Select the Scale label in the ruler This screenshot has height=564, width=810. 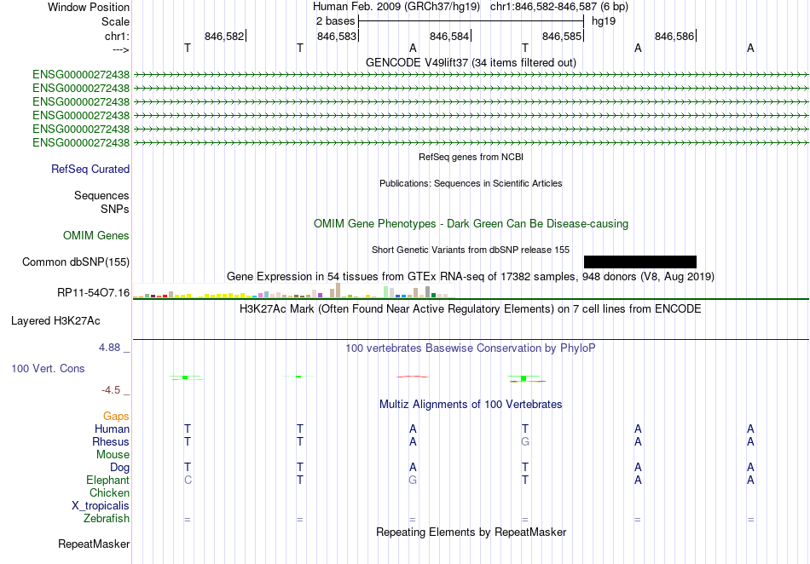(115, 21)
